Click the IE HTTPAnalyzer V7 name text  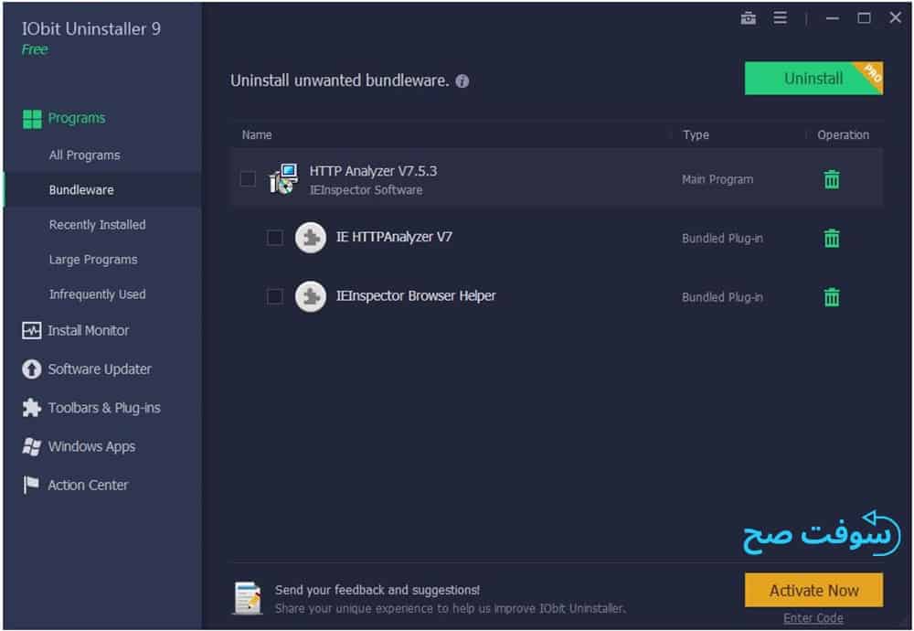click(394, 237)
